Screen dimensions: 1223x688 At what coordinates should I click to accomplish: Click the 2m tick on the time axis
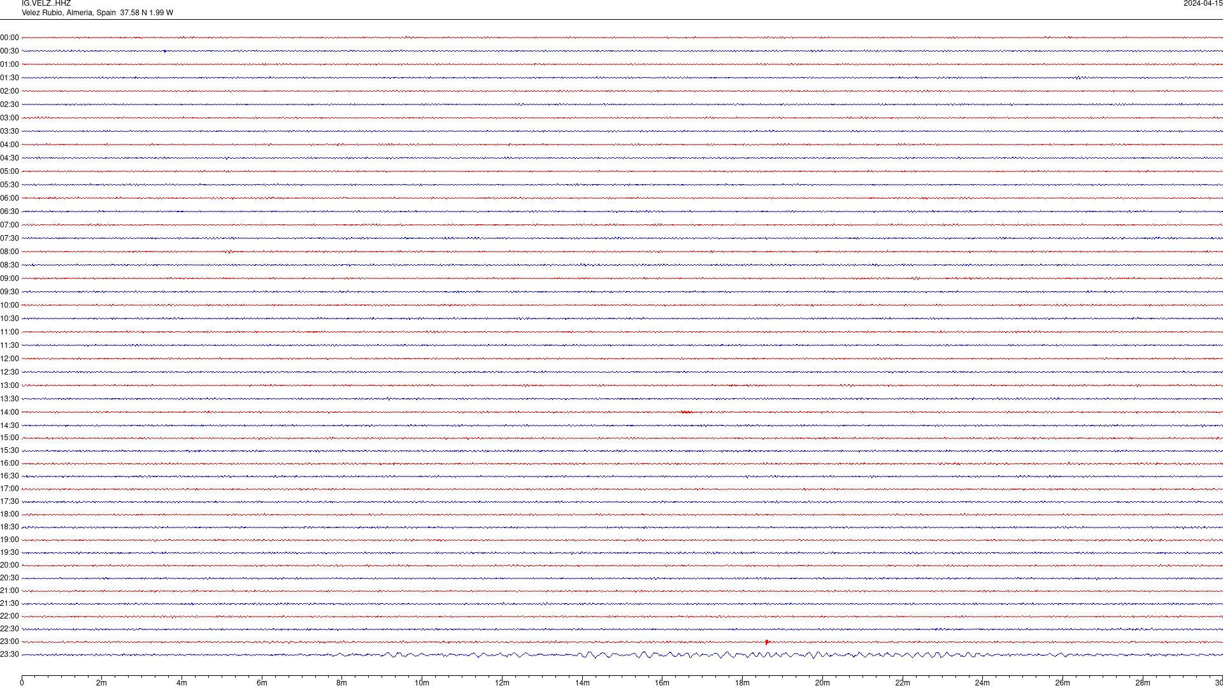click(x=102, y=683)
